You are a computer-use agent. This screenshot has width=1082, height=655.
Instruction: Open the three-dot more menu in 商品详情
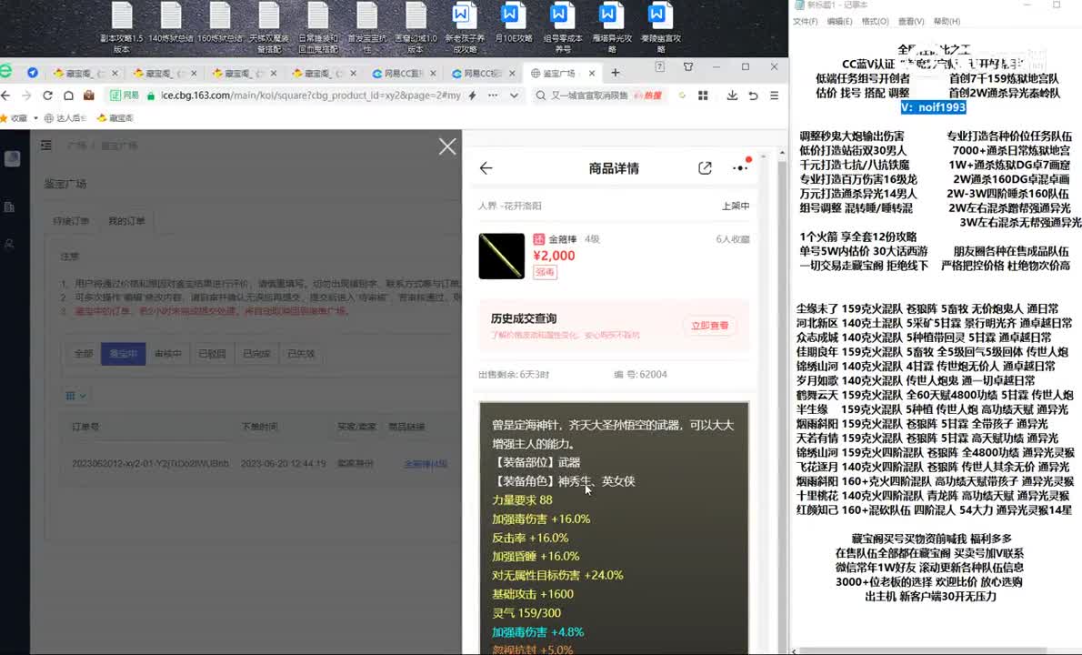point(740,168)
